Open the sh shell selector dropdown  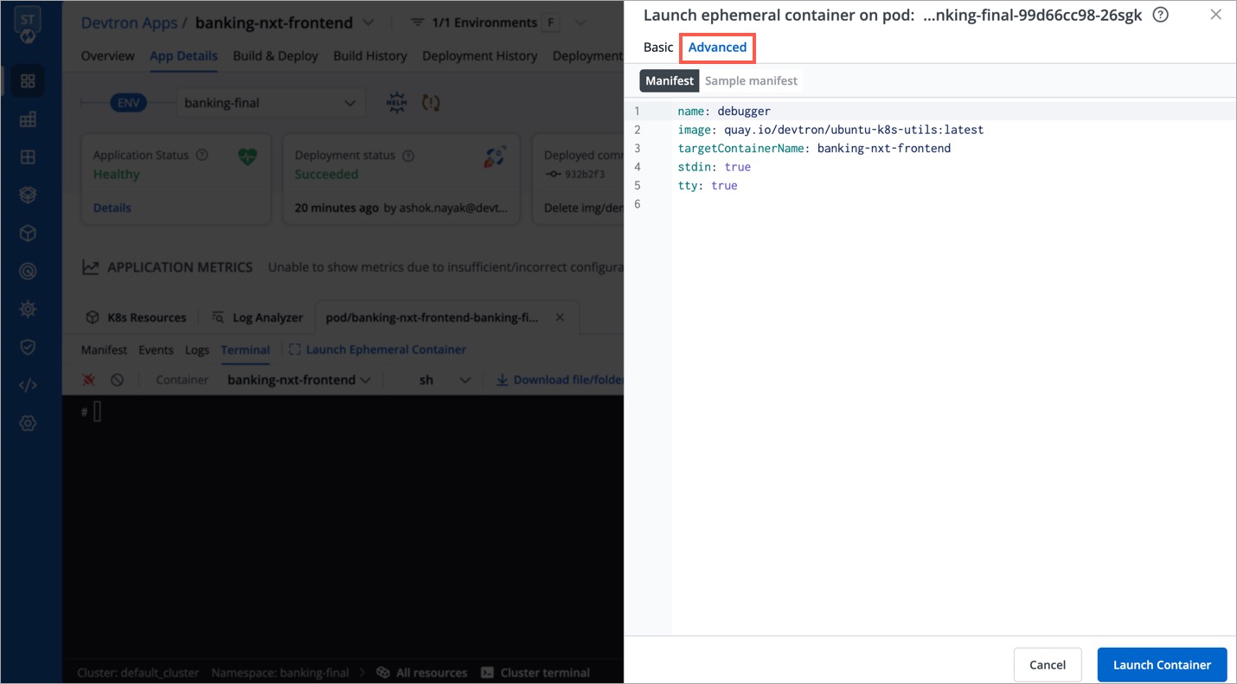coord(445,380)
